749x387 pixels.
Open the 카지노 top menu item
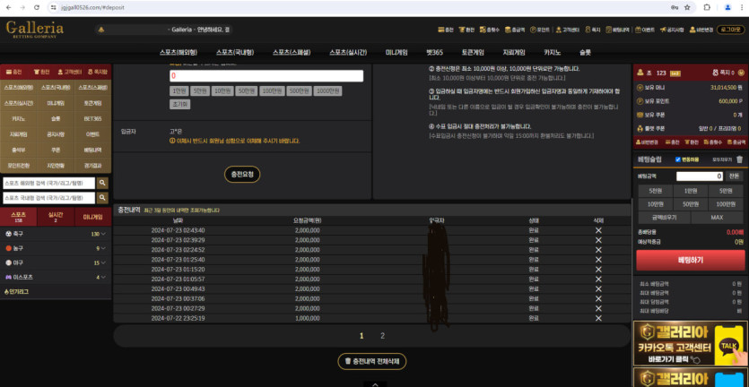[553, 53]
